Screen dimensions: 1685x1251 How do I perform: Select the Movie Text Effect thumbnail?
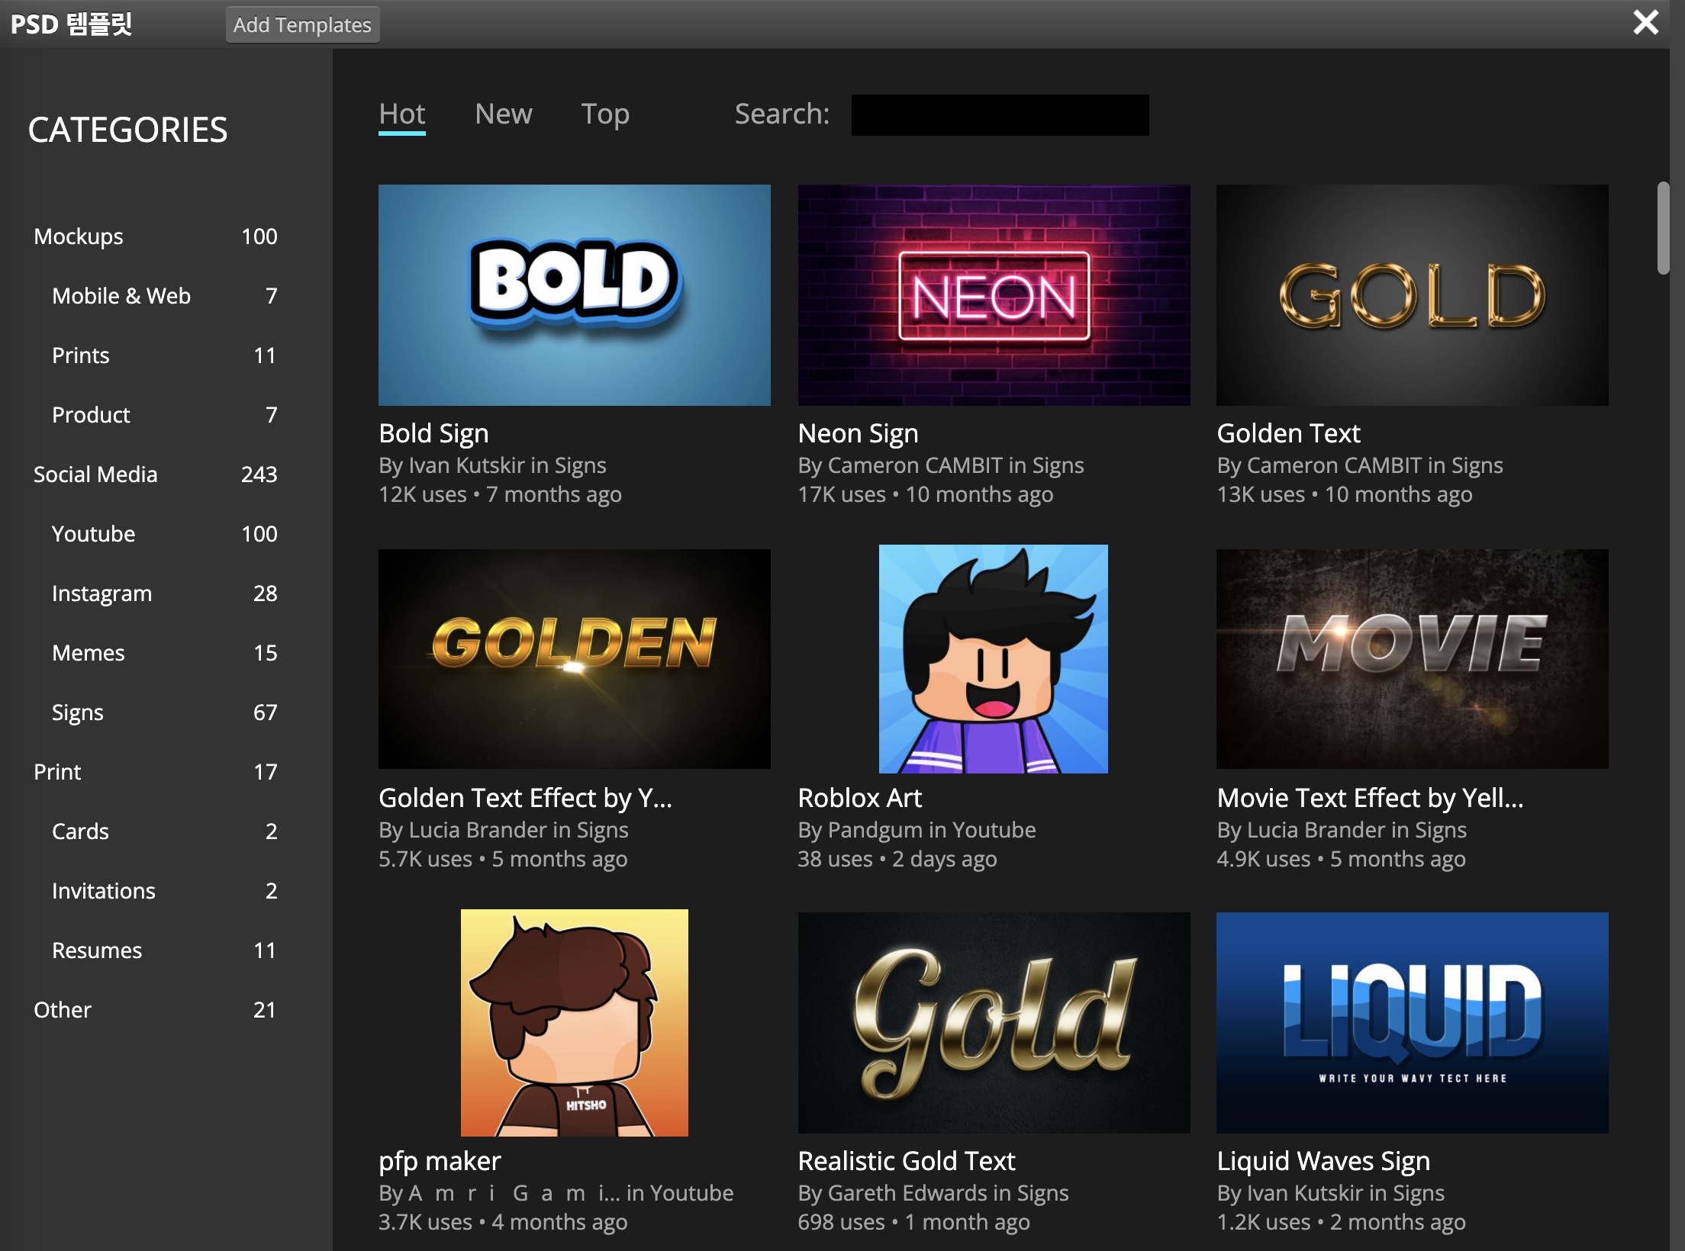1412,659
